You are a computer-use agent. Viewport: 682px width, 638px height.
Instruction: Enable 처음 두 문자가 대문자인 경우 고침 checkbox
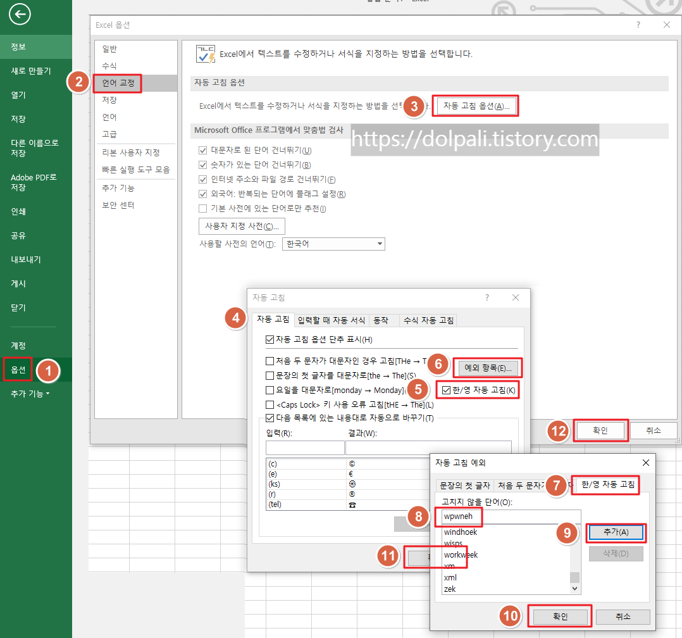pos(270,361)
